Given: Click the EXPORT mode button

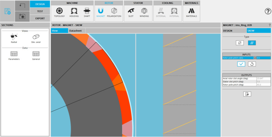Looking at the screenshot, I should point(40,18).
